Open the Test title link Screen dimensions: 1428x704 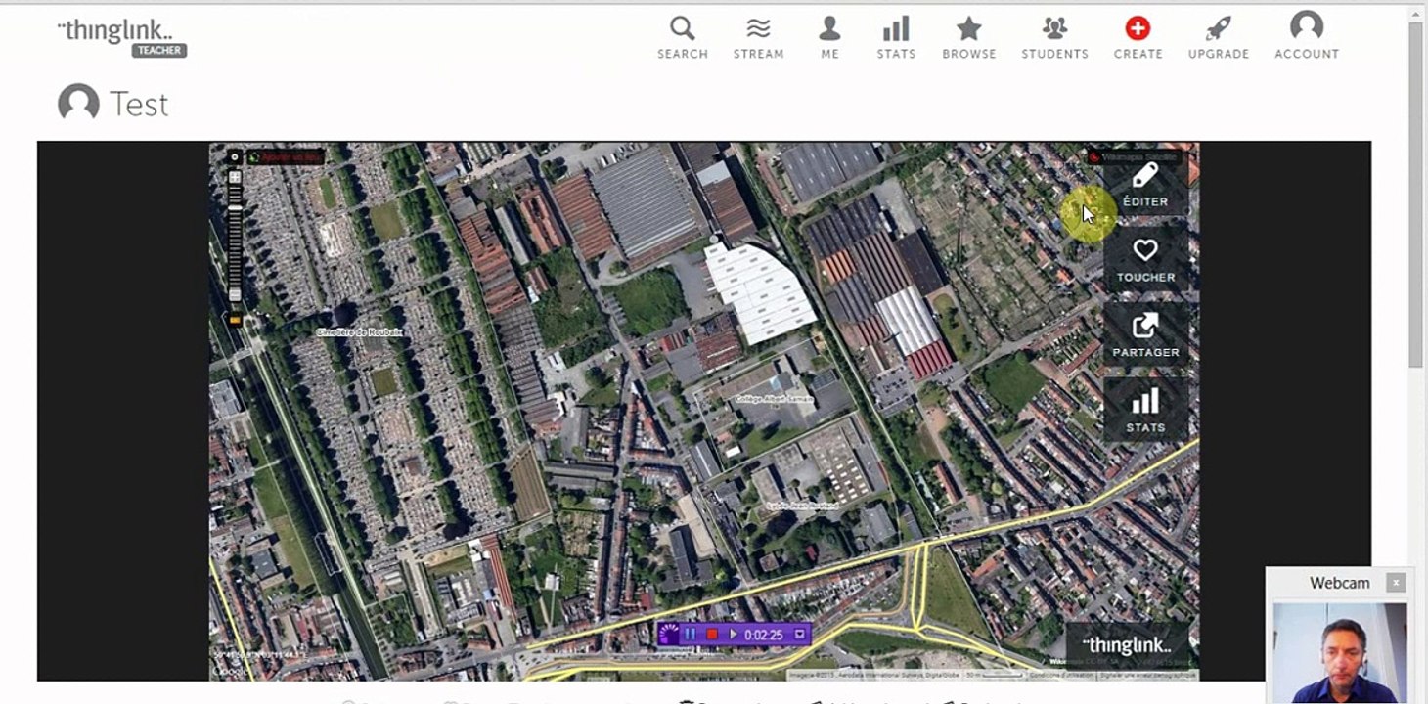(x=139, y=104)
